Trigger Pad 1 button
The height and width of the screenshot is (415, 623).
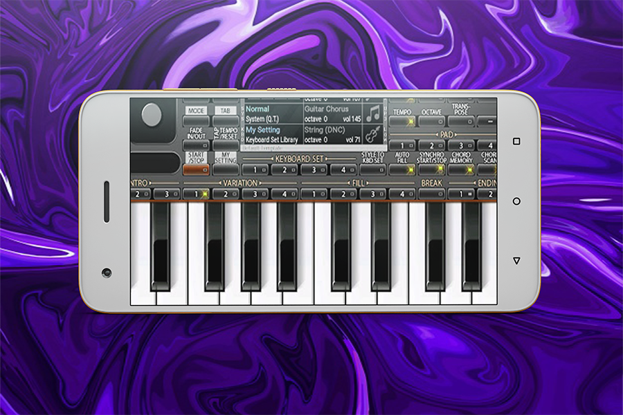click(402, 145)
